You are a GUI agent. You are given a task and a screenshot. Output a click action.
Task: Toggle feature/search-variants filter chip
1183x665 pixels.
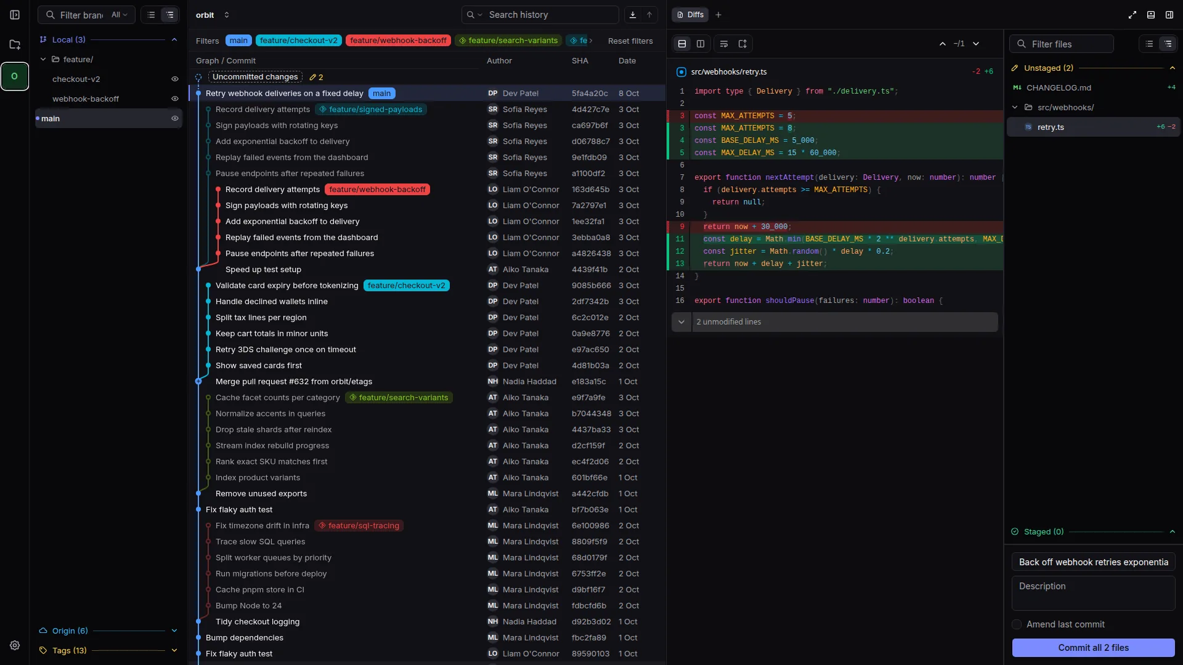coord(508,41)
